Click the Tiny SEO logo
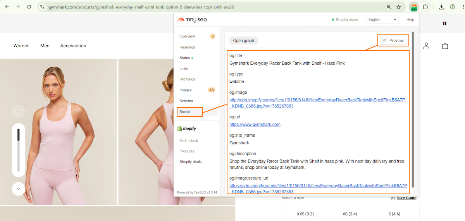 [192, 20]
